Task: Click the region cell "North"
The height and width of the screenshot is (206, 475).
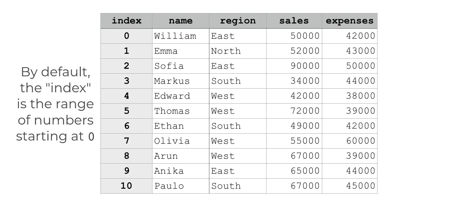Action: (238, 51)
